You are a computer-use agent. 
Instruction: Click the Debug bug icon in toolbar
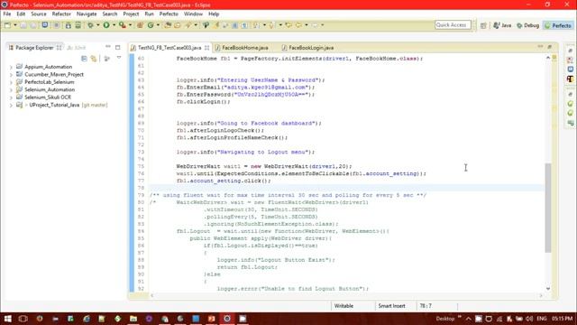point(90,25)
